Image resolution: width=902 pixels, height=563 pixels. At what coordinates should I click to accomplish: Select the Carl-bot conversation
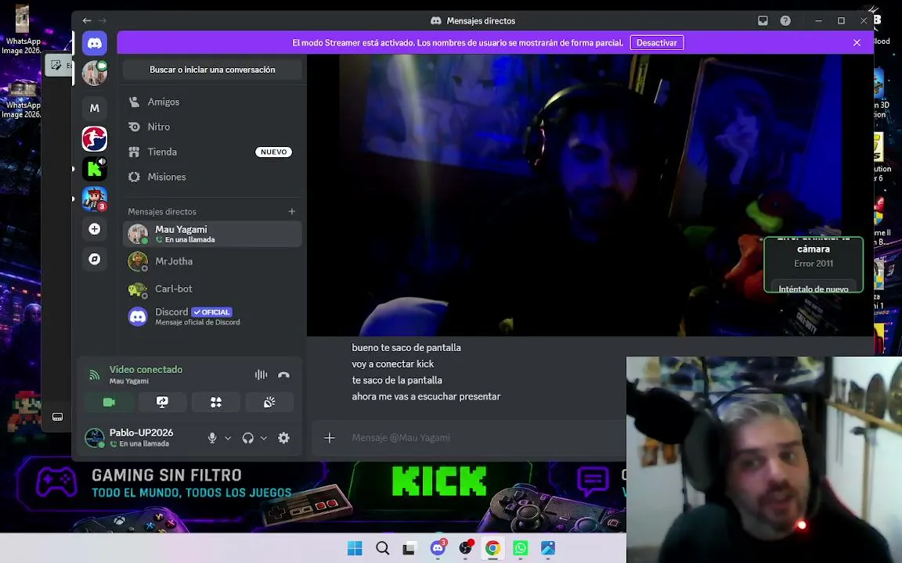(212, 289)
